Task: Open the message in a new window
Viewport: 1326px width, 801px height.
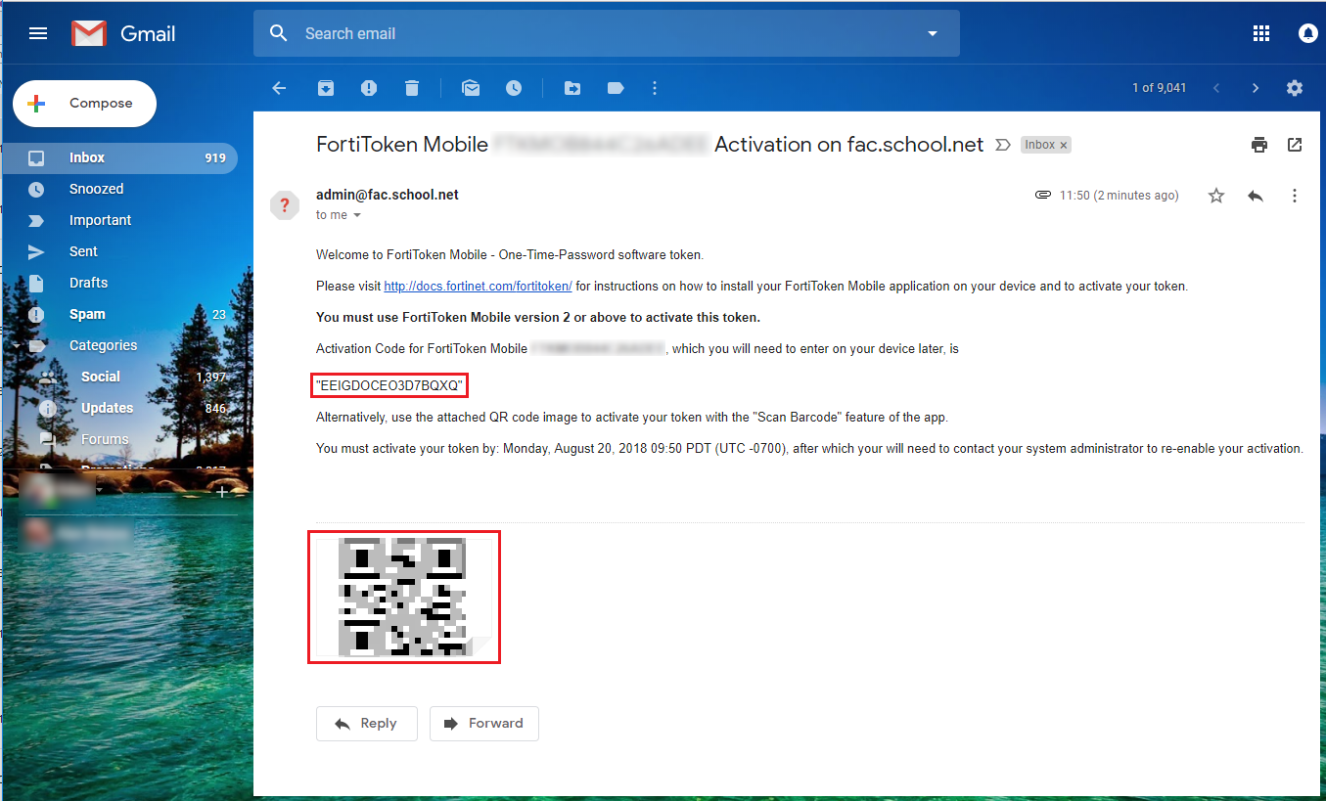Action: (1295, 145)
